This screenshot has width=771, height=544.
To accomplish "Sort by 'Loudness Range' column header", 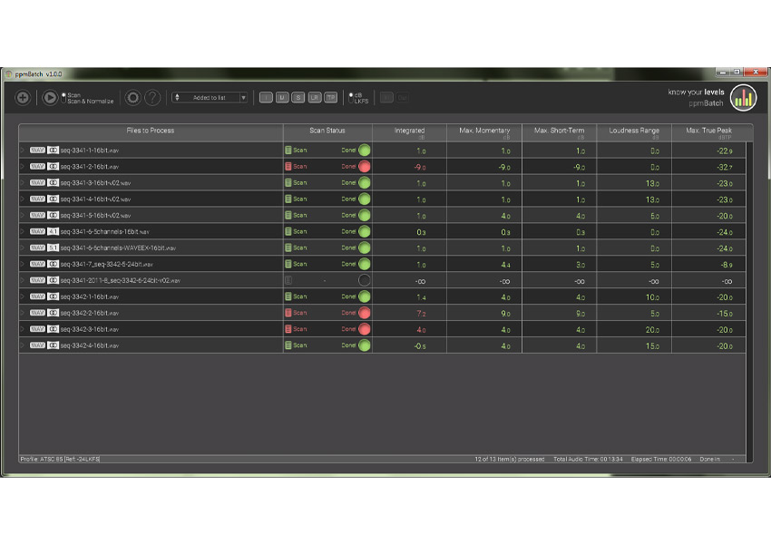I will click(x=634, y=132).
